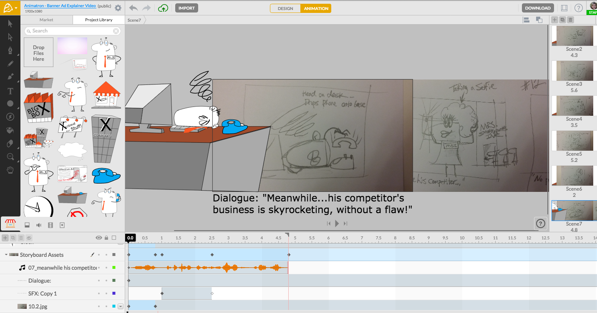Select the lightning bolt tool
The width and height of the screenshot is (597, 313).
10,117
